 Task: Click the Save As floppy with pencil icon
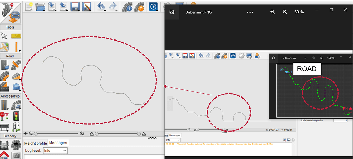coord(87,7)
